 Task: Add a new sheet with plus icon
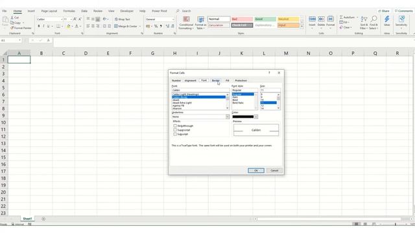pyautogui.click(x=43, y=219)
